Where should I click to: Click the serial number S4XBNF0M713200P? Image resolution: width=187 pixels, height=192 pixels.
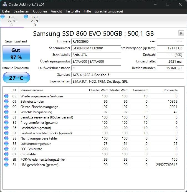click(x=96, y=48)
